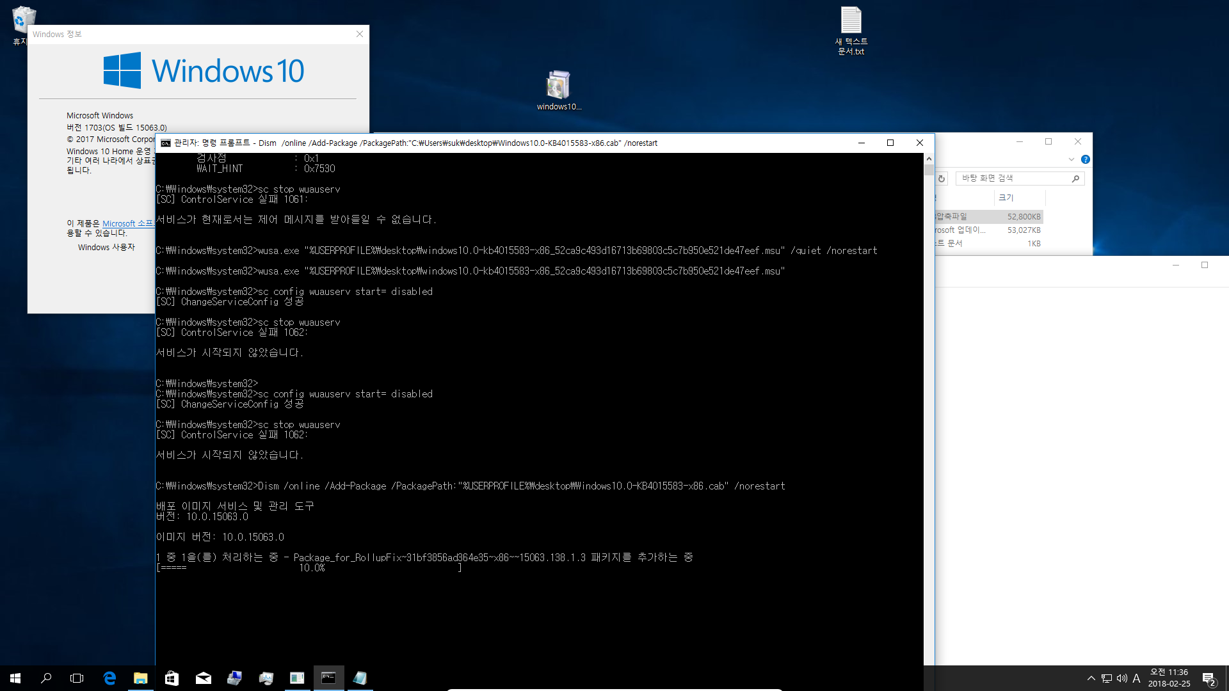
Task: Open the taskbar clock and date
Action: [x=1169, y=678]
